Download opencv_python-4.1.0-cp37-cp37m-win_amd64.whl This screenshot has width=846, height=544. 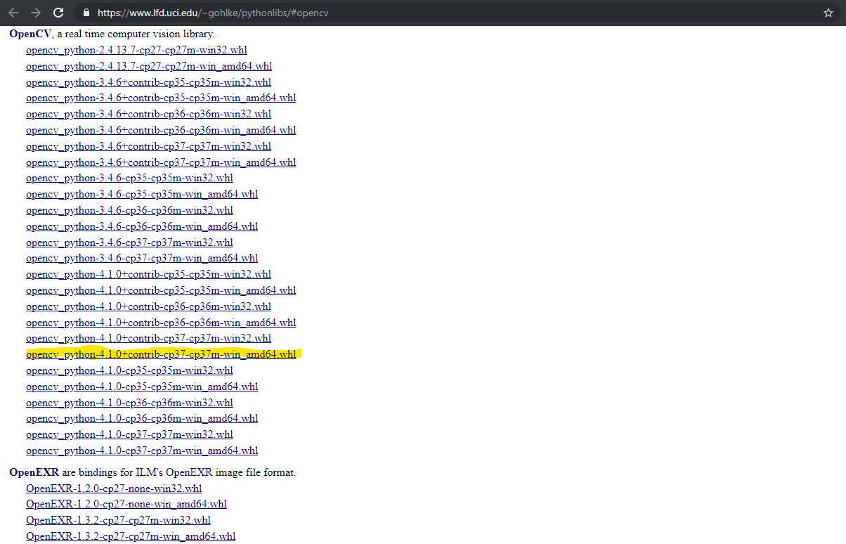[x=142, y=451]
